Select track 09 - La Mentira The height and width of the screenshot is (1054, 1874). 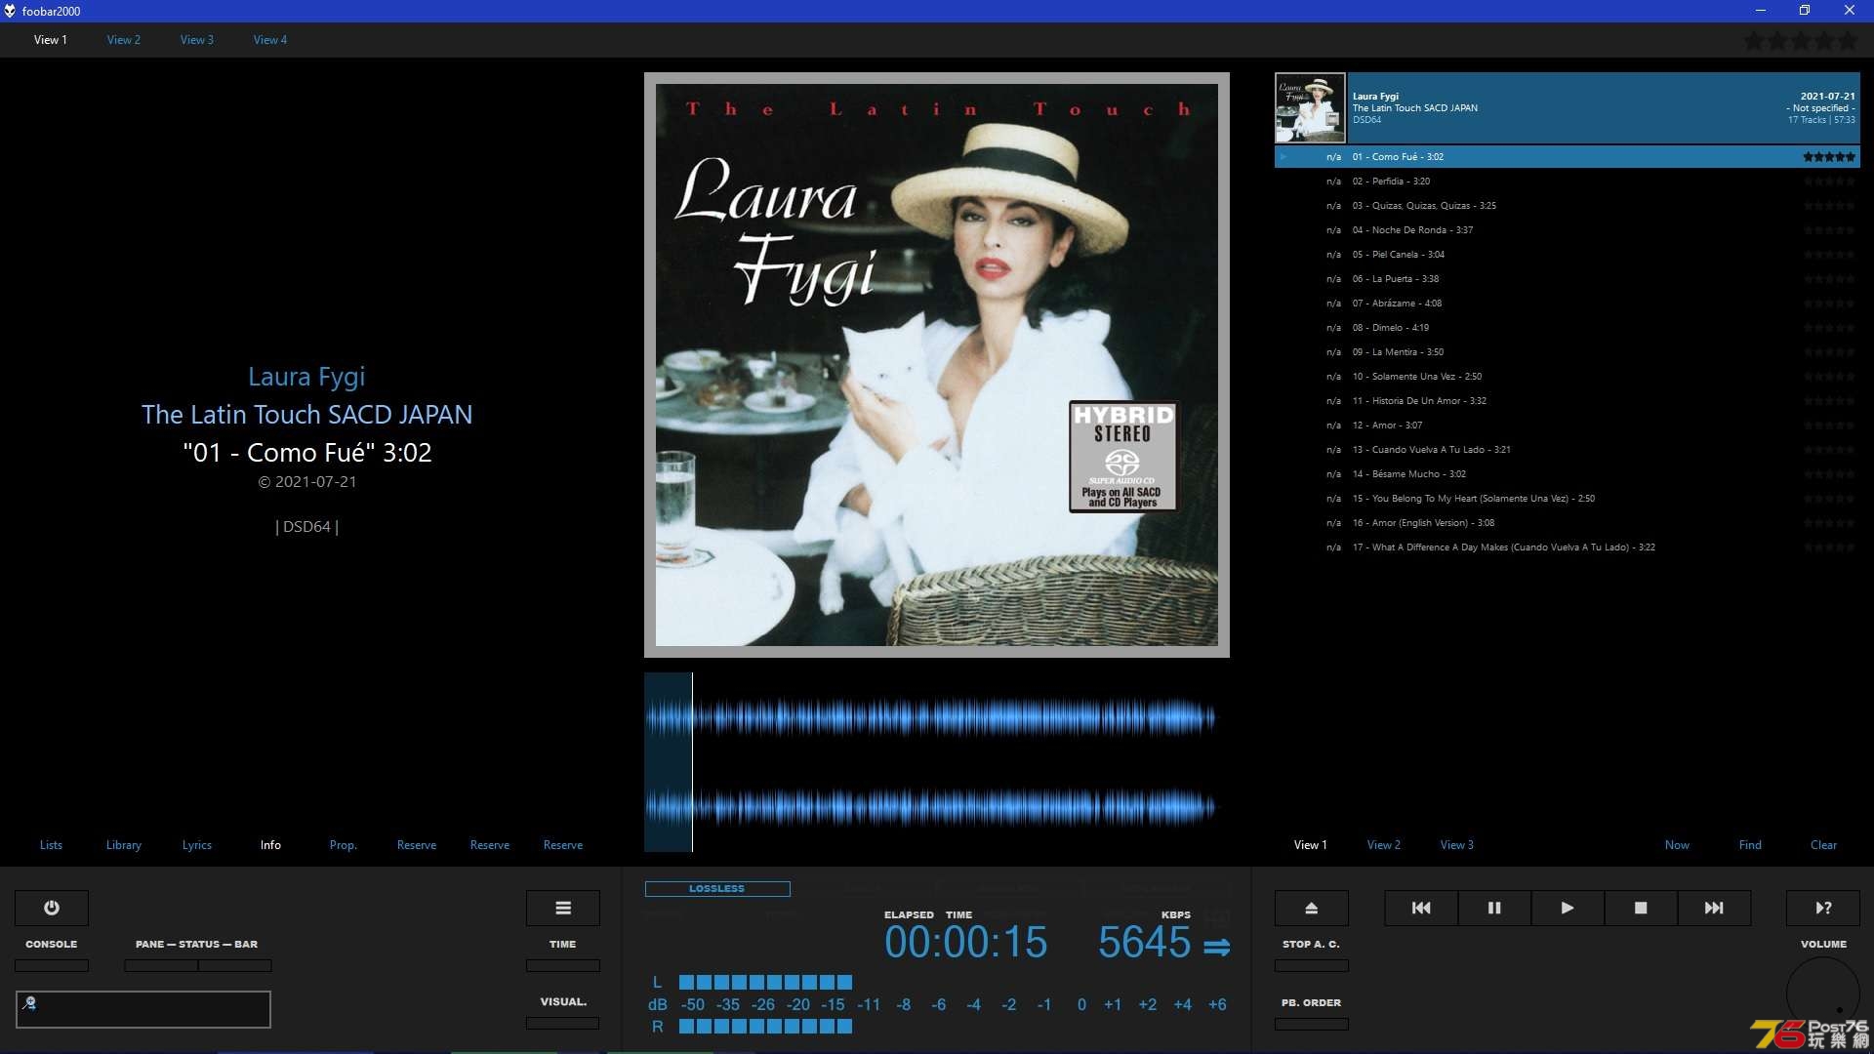pyautogui.click(x=1568, y=352)
